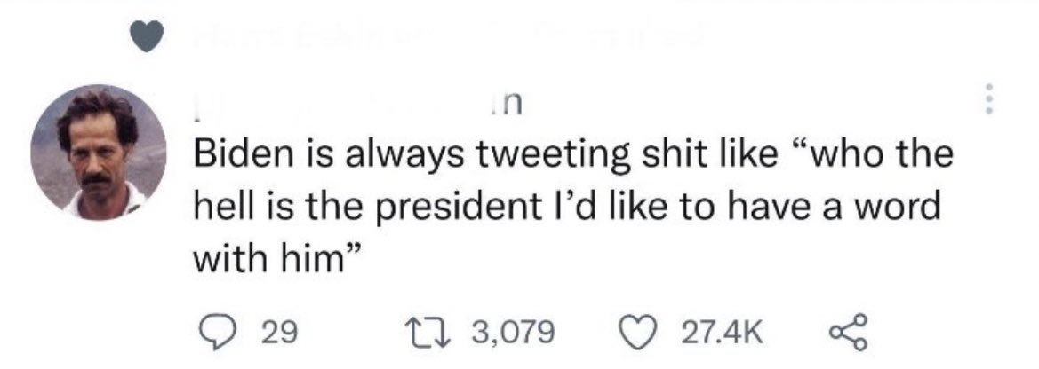1039x369 pixels.
Task: Open the tweet author's round profile picture
Action: 99,152
